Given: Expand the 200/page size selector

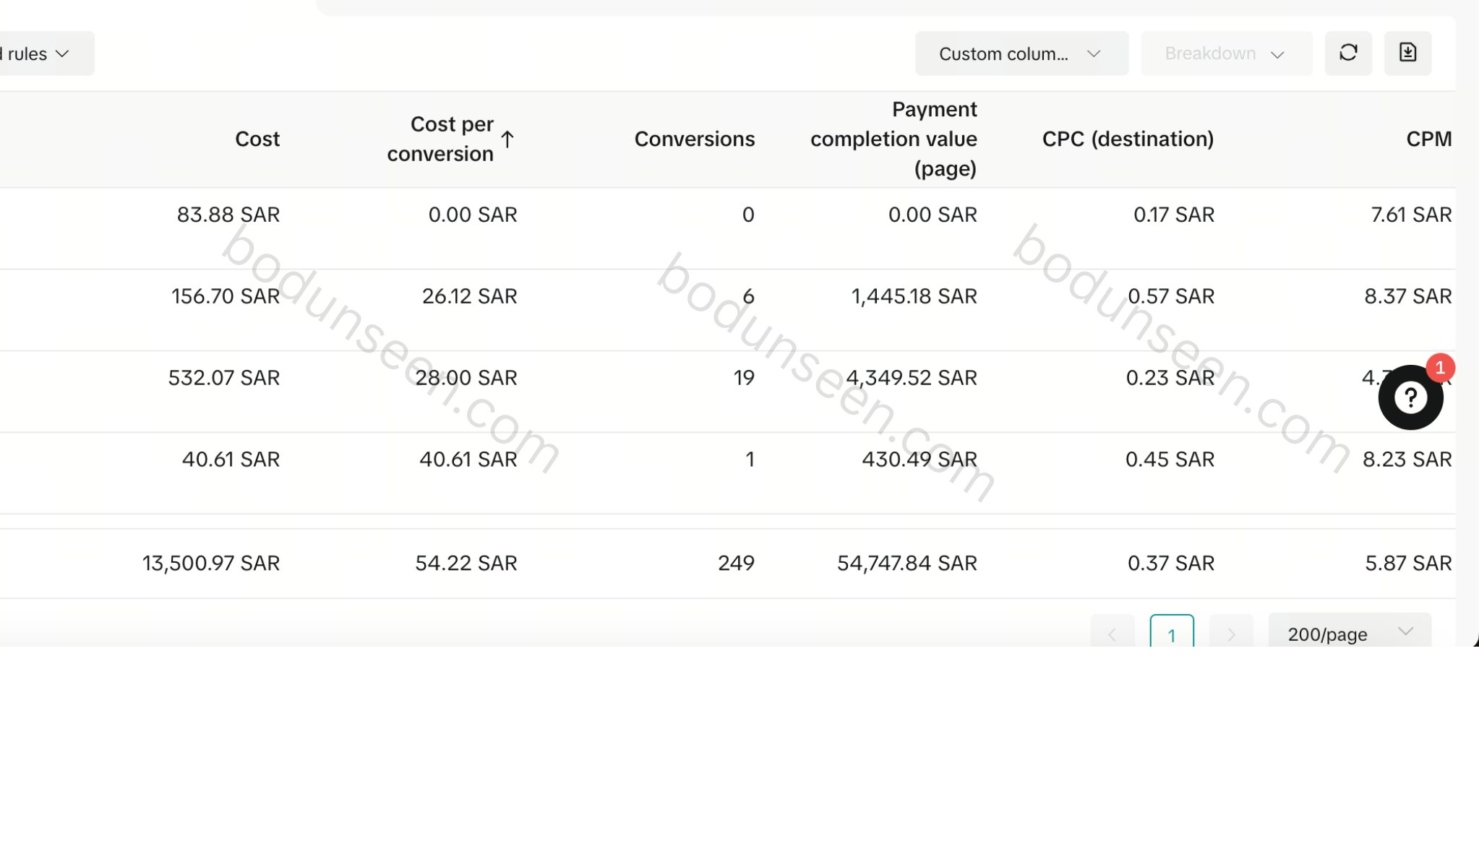Looking at the screenshot, I should tap(1349, 633).
